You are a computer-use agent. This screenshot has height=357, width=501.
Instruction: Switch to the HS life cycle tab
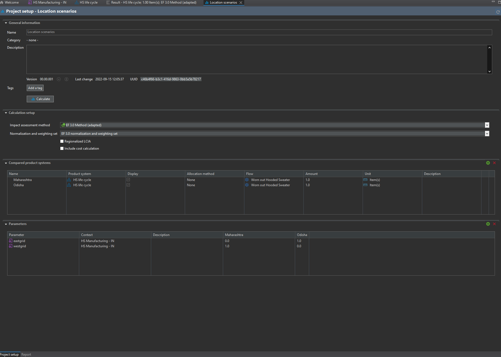88,2
